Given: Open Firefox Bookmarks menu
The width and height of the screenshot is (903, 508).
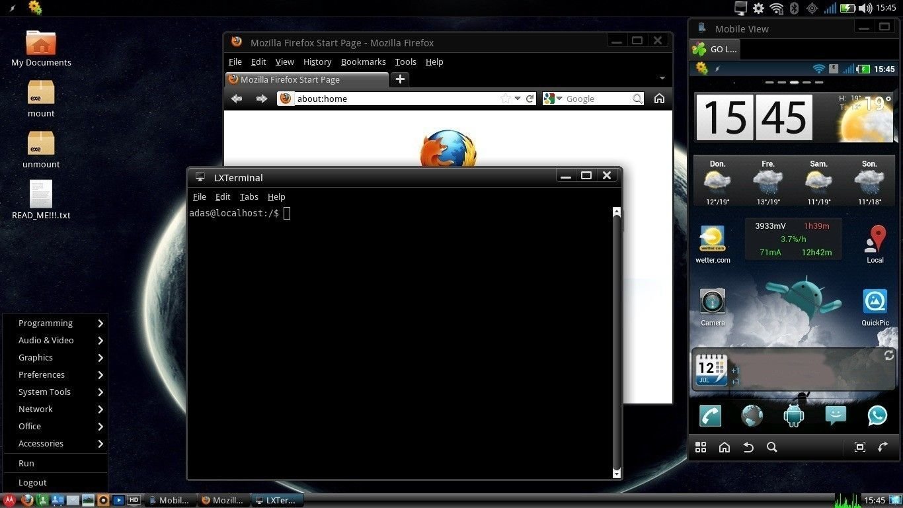Looking at the screenshot, I should tap(363, 62).
